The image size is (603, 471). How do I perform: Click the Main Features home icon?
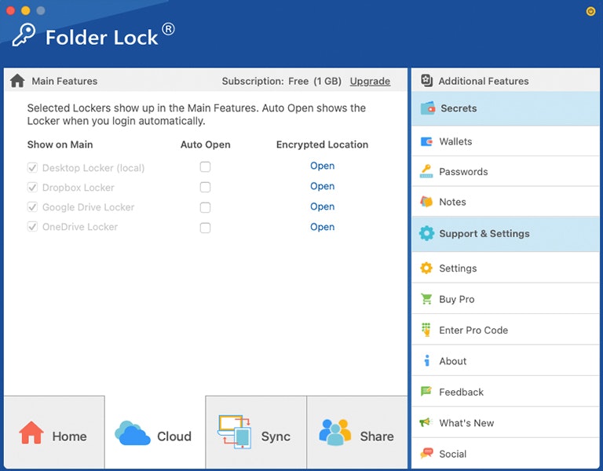(x=17, y=81)
